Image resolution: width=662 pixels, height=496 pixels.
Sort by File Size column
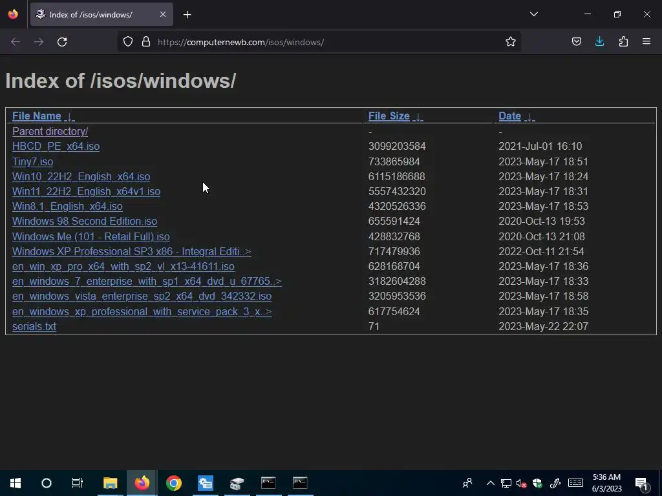[x=389, y=116]
